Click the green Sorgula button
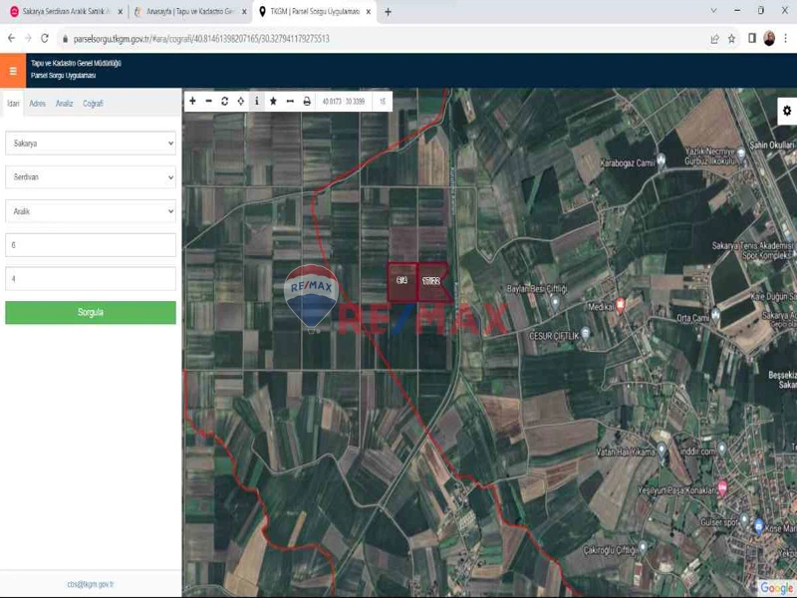Viewport: 797px width, 598px height. click(91, 312)
